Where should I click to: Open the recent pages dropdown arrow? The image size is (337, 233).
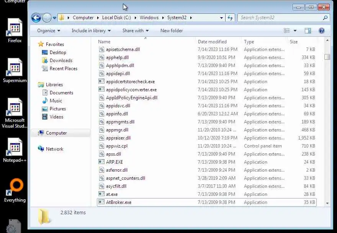pyautogui.click(x=54, y=18)
